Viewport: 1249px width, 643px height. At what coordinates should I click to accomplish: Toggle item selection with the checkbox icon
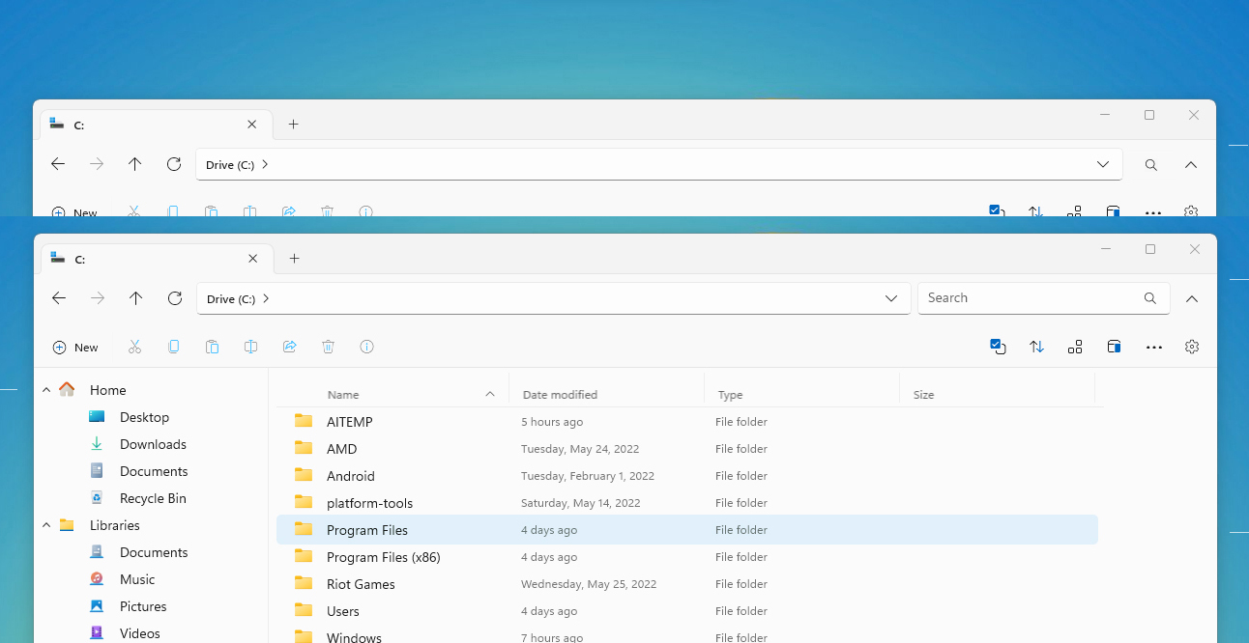click(x=998, y=346)
